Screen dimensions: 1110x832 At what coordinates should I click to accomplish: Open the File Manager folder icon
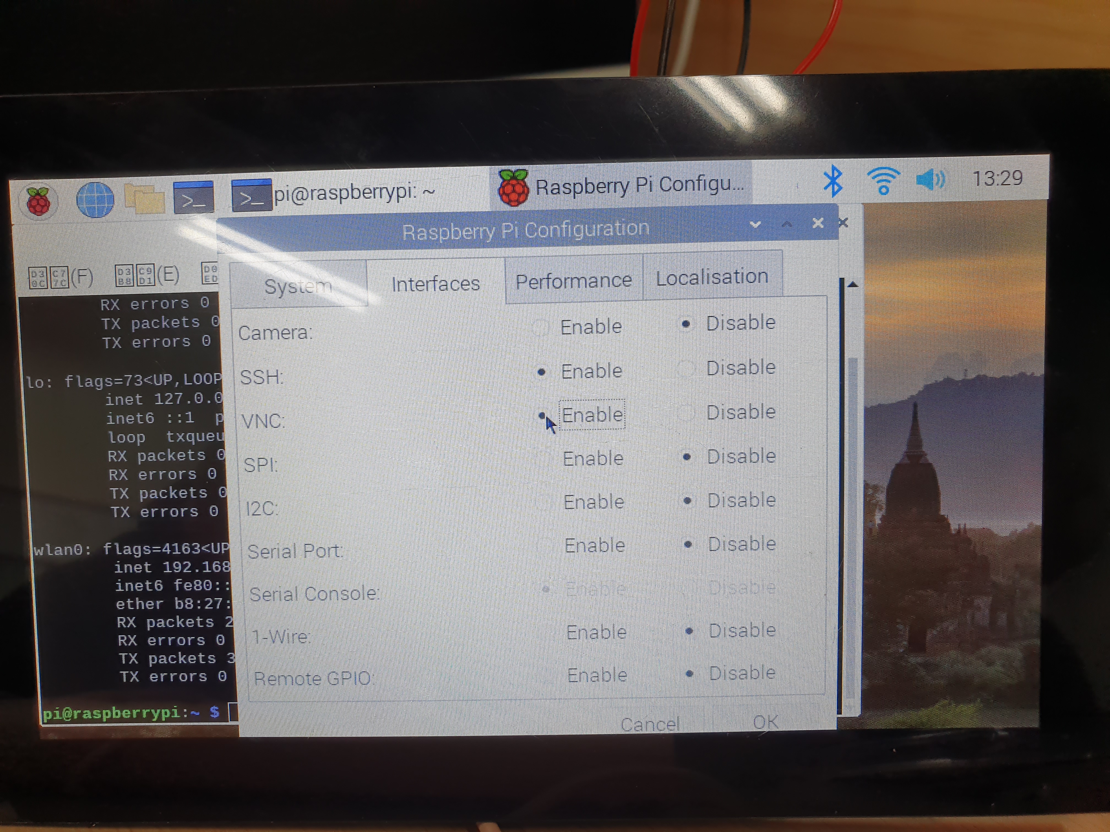(145, 199)
